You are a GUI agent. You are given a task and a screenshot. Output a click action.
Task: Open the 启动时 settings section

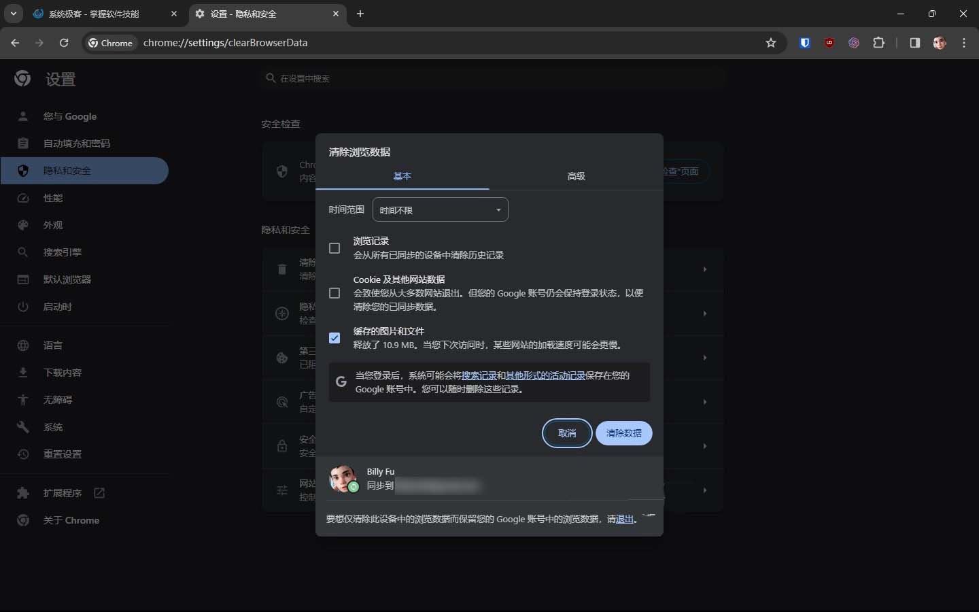(x=84, y=307)
